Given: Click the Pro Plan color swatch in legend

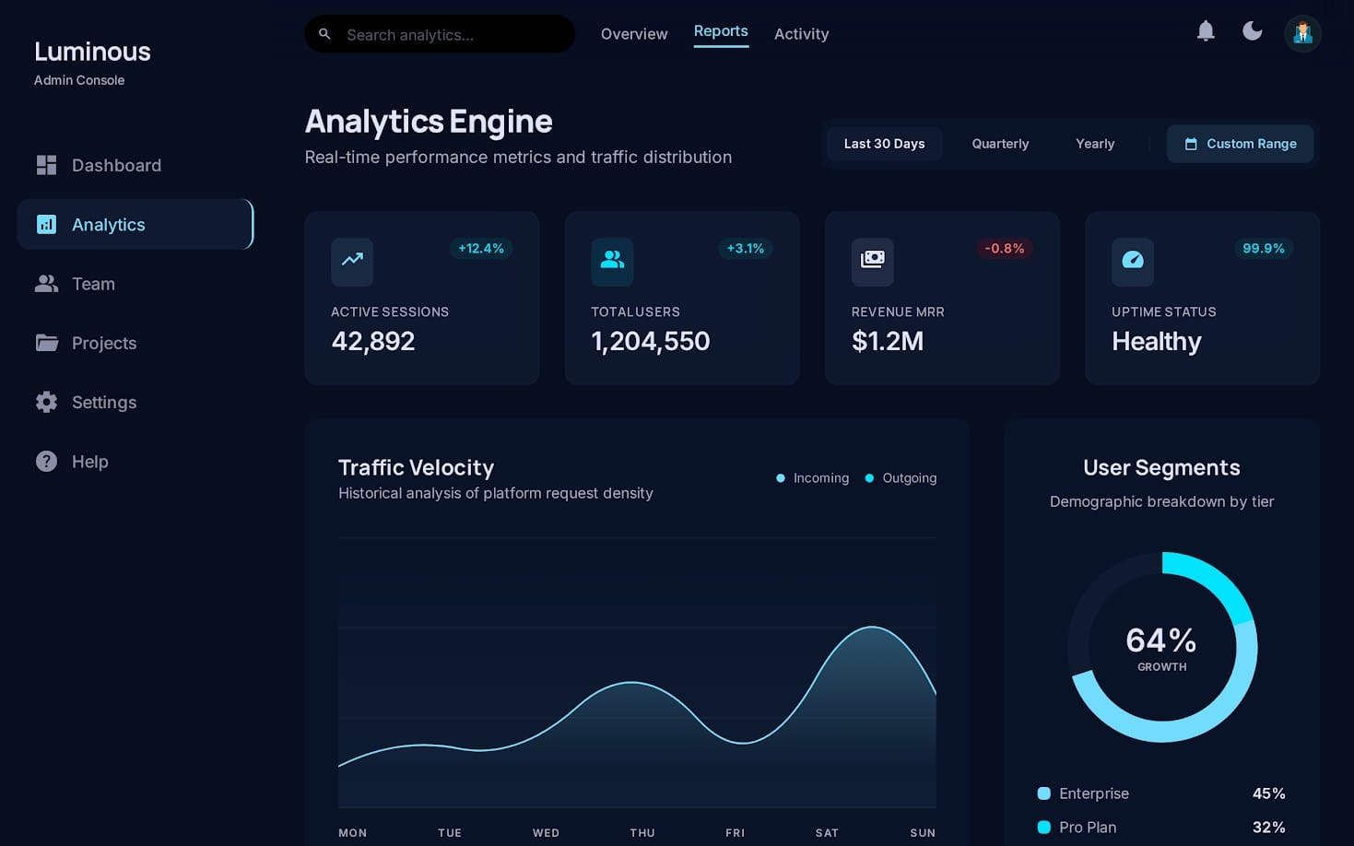Looking at the screenshot, I should (x=1044, y=828).
